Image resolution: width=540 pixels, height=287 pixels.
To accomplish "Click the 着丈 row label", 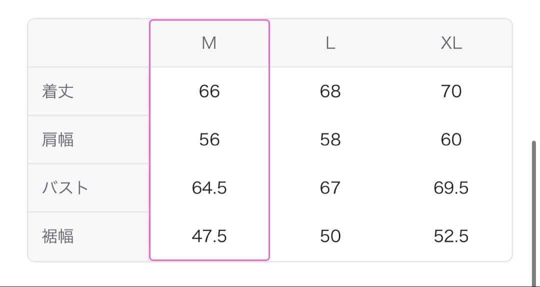I will tap(58, 91).
